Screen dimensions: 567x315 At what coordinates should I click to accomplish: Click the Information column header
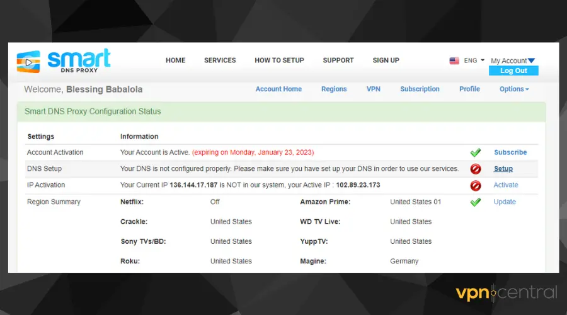pyautogui.click(x=139, y=136)
